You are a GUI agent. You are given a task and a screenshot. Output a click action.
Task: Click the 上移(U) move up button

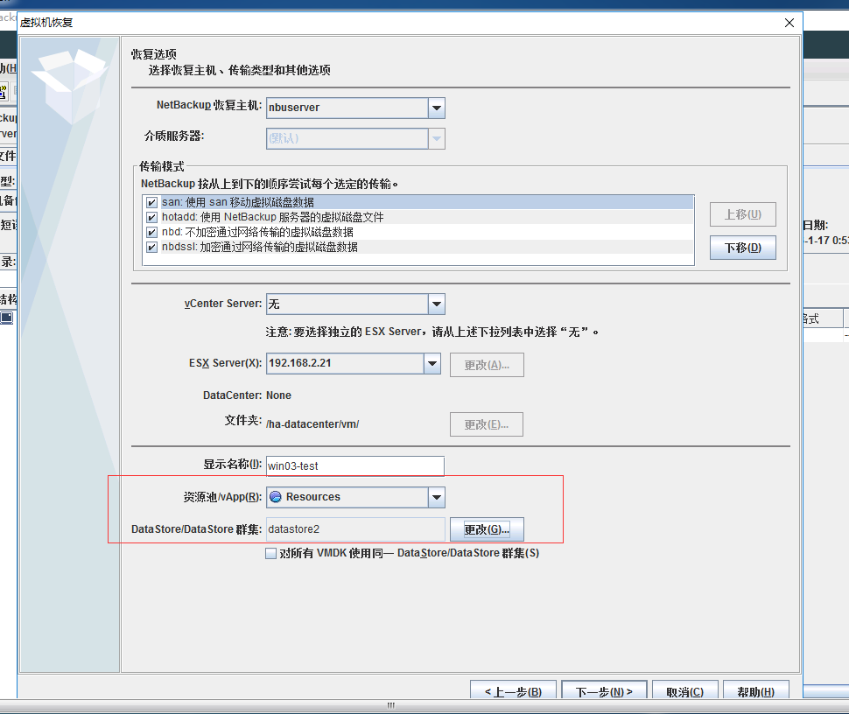point(743,214)
